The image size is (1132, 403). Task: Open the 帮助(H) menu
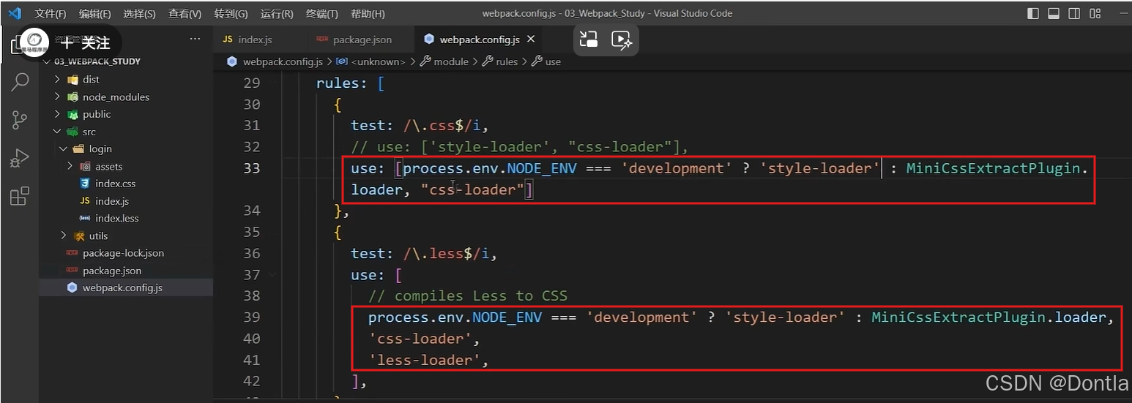(x=368, y=14)
